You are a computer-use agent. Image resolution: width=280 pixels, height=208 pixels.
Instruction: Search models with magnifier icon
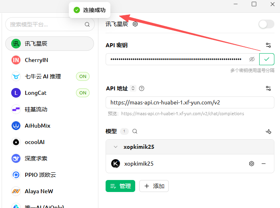135,131
